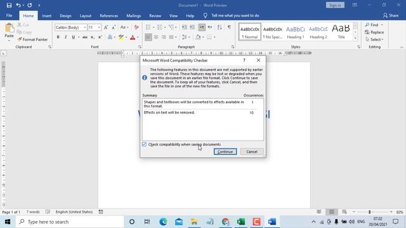Open Excel from the taskbar
Image resolution: width=406 pixels, height=228 pixels.
coord(241,222)
